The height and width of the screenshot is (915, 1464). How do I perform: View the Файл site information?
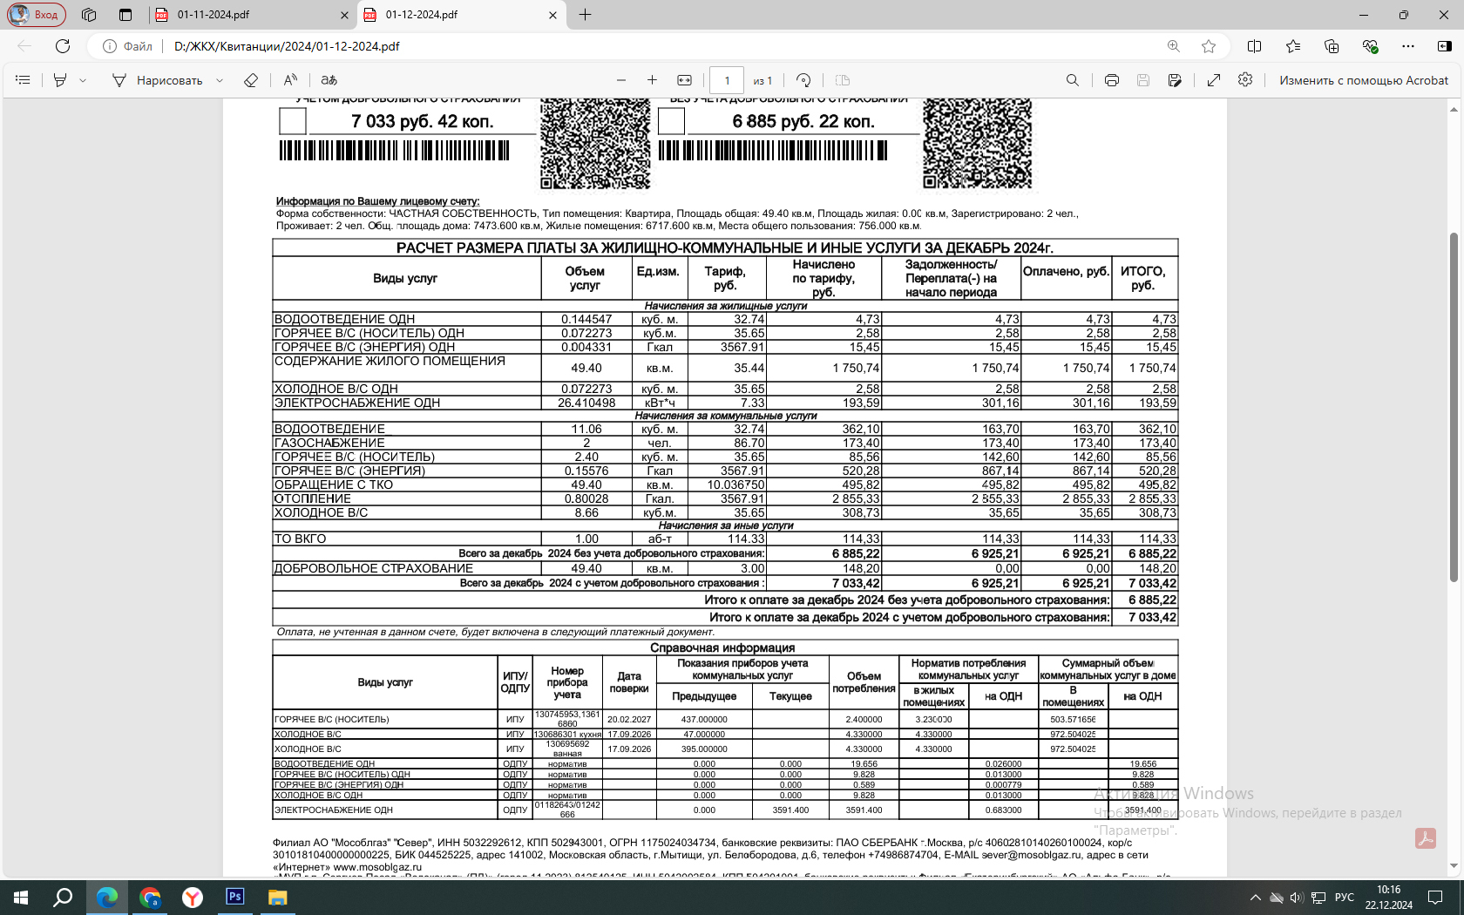coord(127,46)
